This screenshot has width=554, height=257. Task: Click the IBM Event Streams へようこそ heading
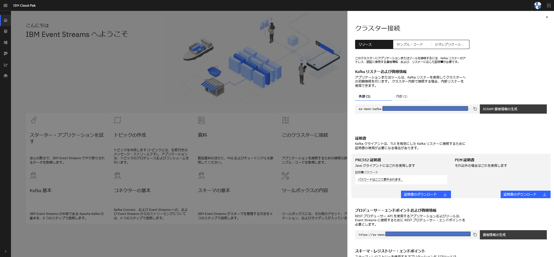77,34
